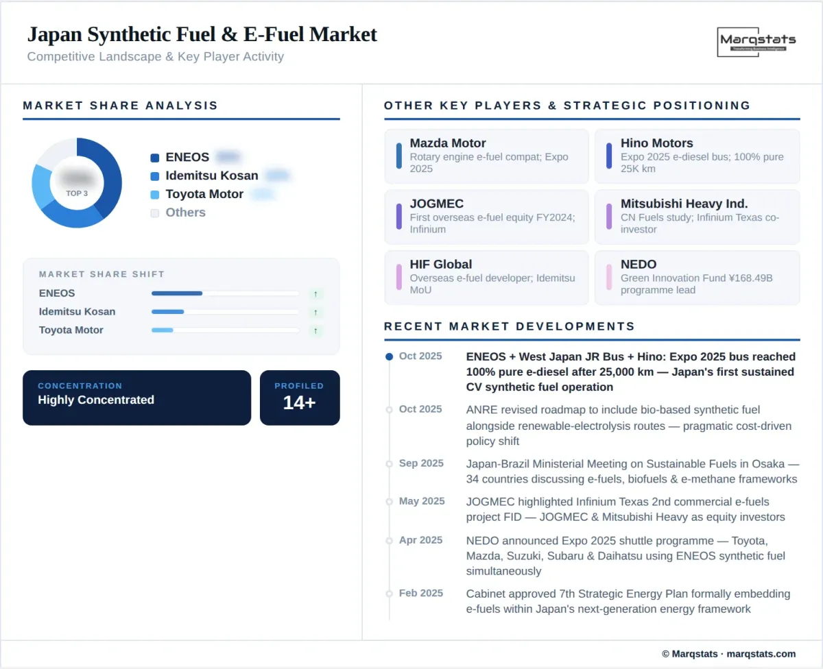Click the ENEOS market share shift bar
Image resolution: width=823 pixels, height=669 pixels.
point(225,293)
